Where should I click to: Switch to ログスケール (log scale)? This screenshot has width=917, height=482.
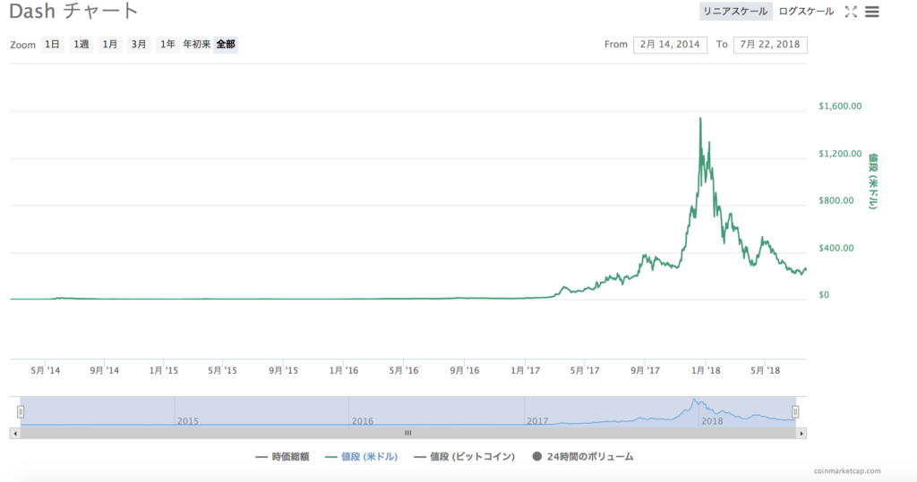(806, 12)
